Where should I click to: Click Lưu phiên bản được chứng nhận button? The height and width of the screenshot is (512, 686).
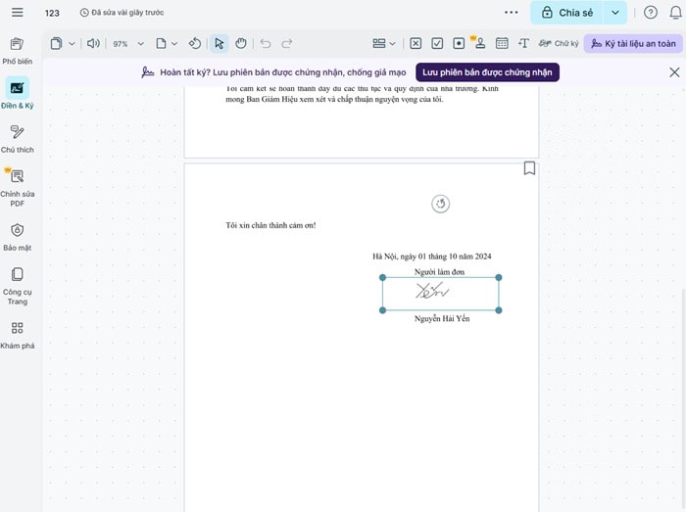487,72
